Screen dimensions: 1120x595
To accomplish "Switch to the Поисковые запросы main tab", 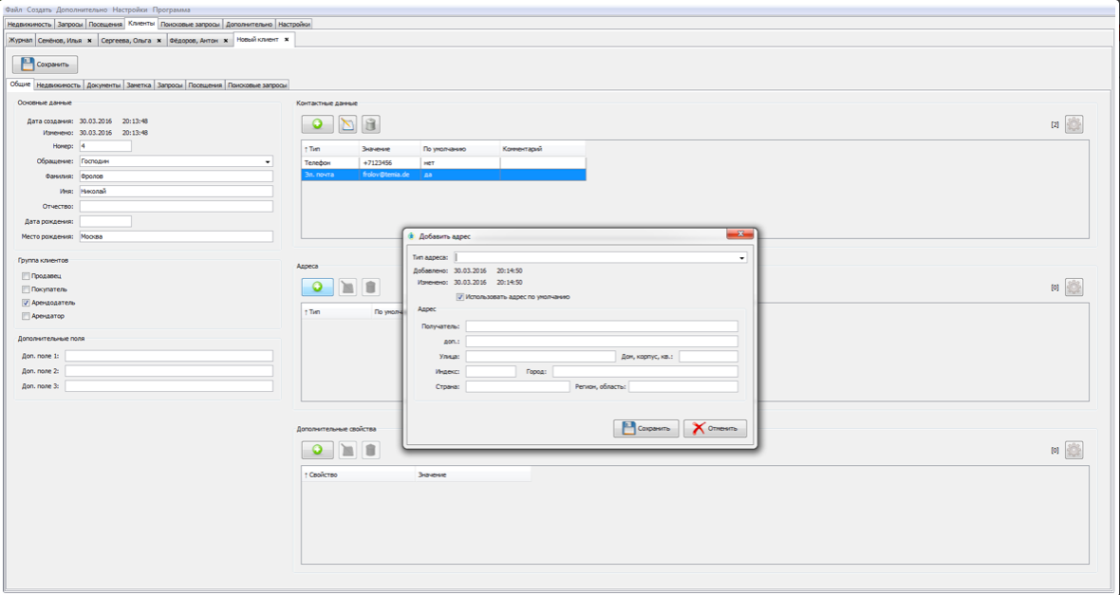I will pos(190,25).
